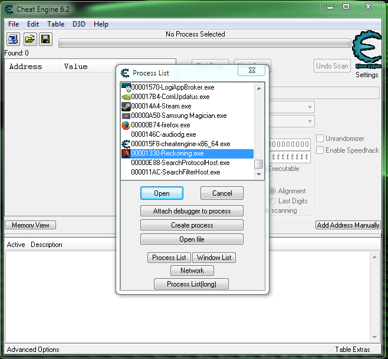Close the Process List dialog
388x359 pixels.
coord(252,70)
